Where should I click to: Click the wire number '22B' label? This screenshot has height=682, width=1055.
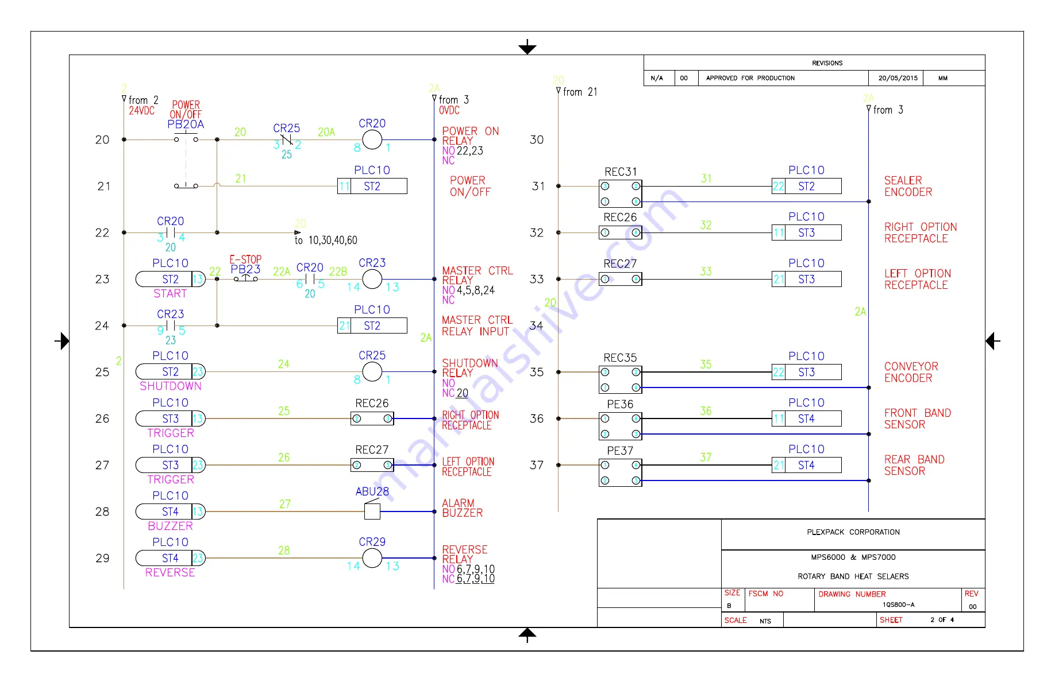pyautogui.click(x=338, y=272)
